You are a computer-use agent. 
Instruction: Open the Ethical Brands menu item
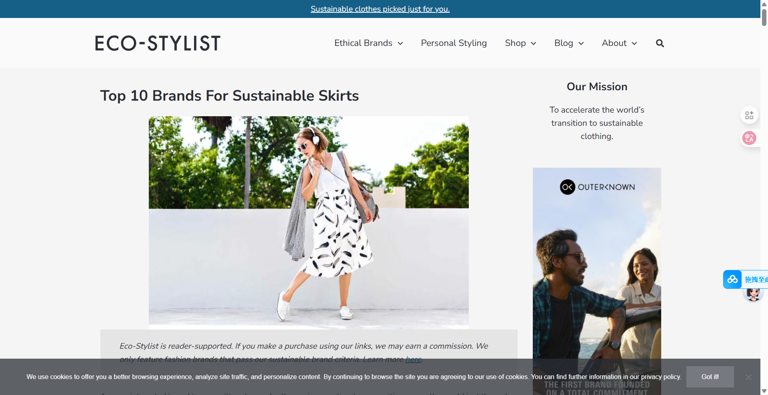[x=363, y=43]
